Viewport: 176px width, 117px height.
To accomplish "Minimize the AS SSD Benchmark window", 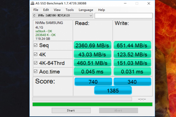I will click(125, 3).
